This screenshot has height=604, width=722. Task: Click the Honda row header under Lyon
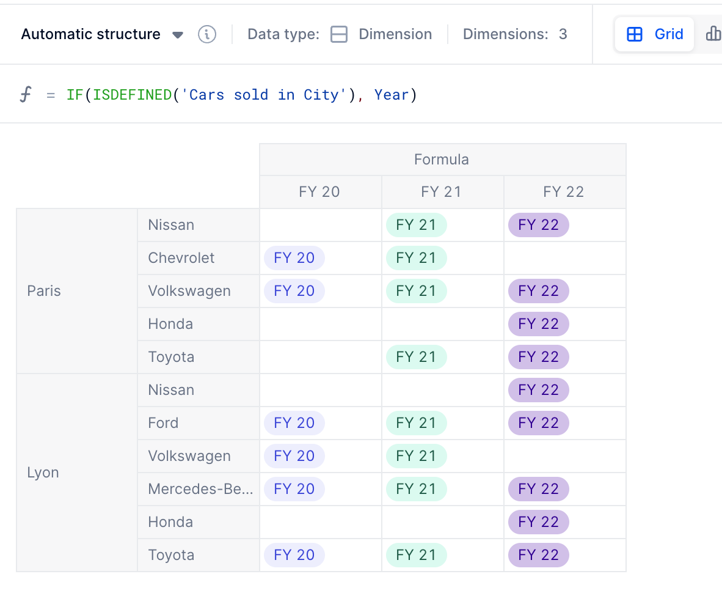tap(199, 522)
